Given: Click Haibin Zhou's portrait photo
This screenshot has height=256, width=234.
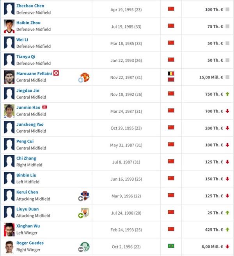Looking at the screenshot, I should pos(9,26).
